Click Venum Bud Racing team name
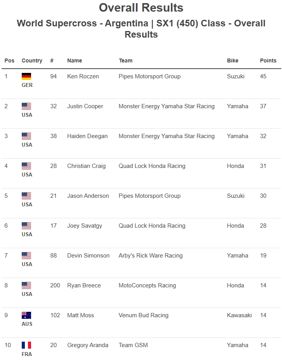 tap(143, 315)
